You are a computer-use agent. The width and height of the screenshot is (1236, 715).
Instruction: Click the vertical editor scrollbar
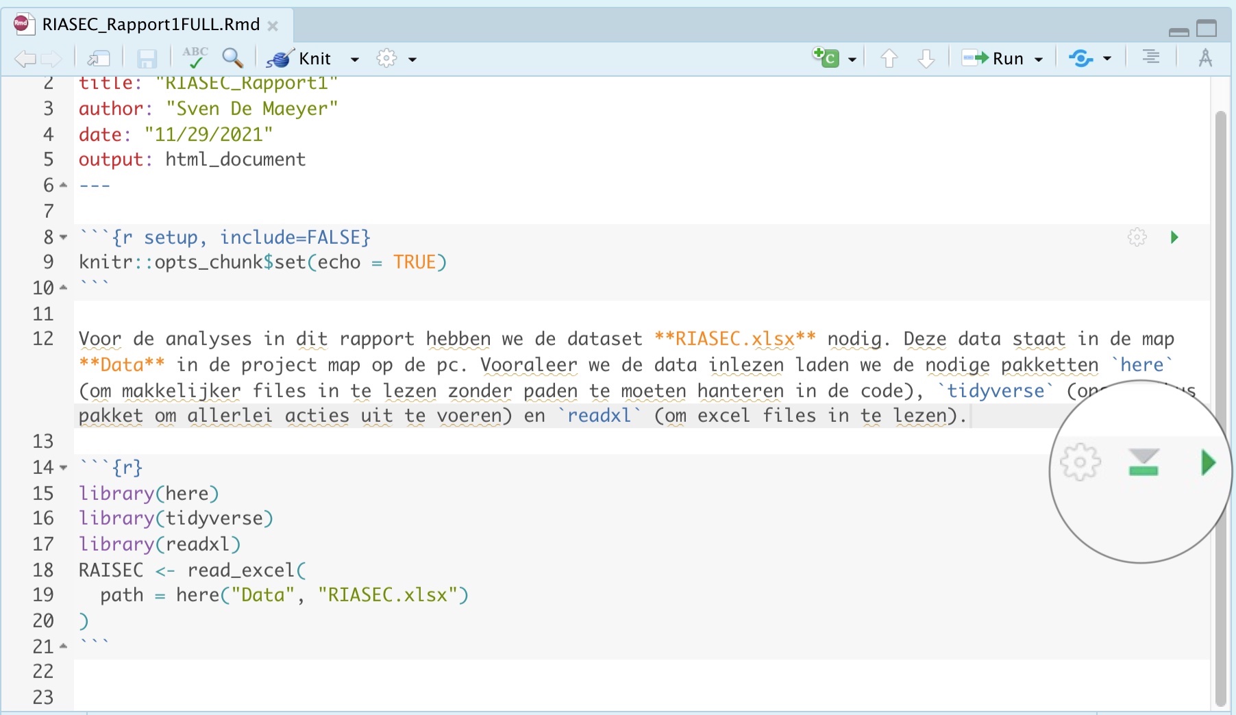[x=1220, y=408]
